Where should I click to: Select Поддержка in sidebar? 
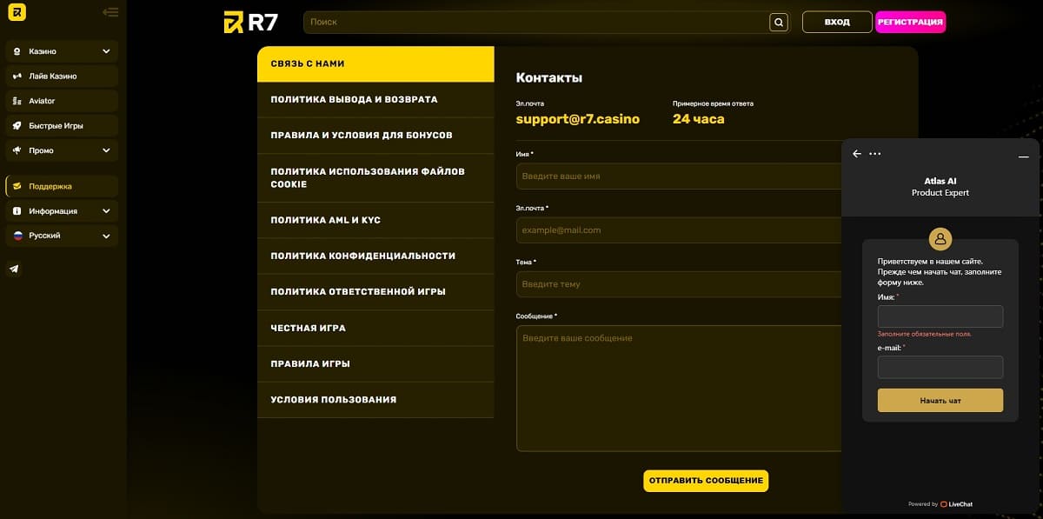coord(62,186)
